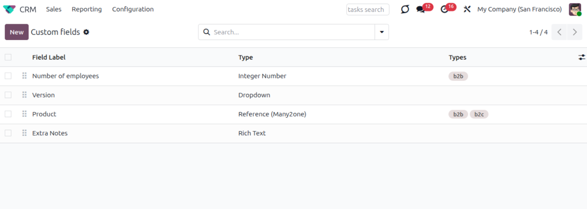Open the Reporting menu
The width and height of the screenshot is (587, 209).
(x=87, y=9)
